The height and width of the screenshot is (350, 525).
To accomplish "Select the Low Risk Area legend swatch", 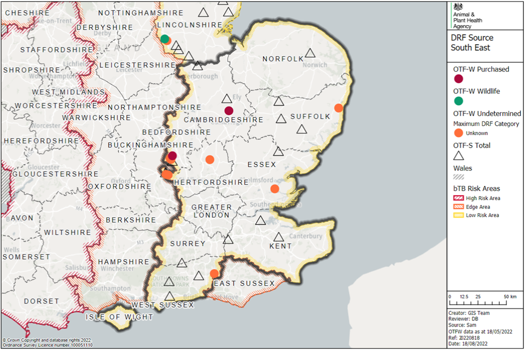I will tap(458, 215).
